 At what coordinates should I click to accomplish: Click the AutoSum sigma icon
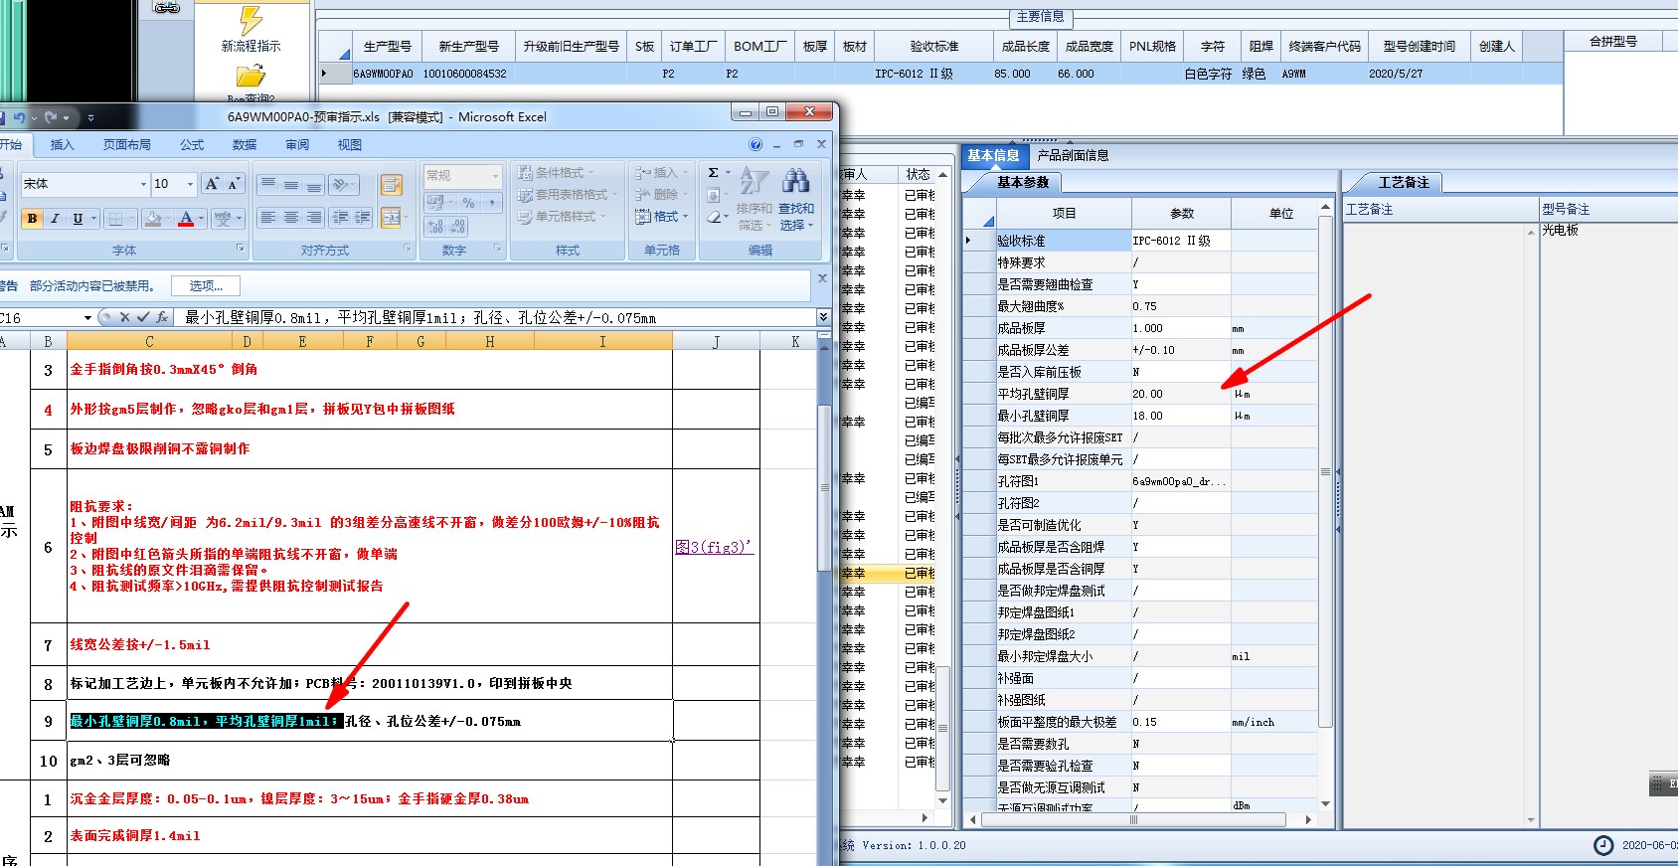(713, 173)
